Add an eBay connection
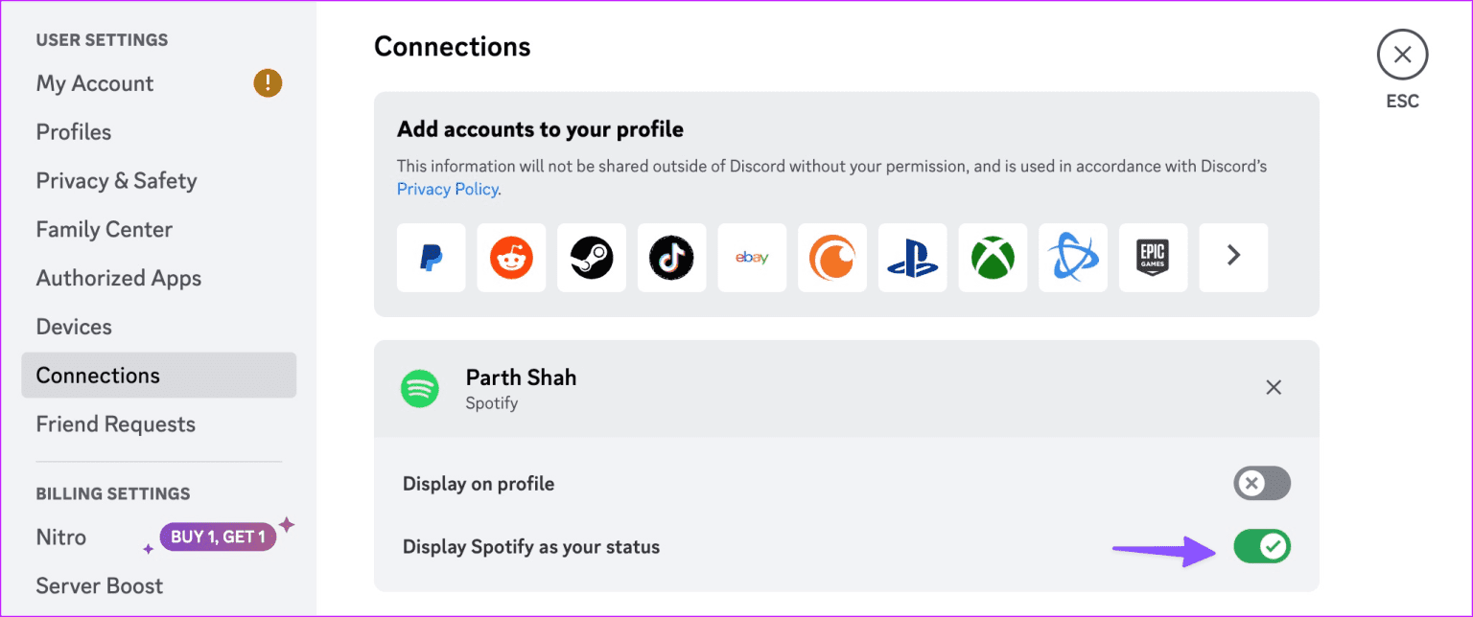The height and width of the screenshot is (617, 1473). (752, 258)
